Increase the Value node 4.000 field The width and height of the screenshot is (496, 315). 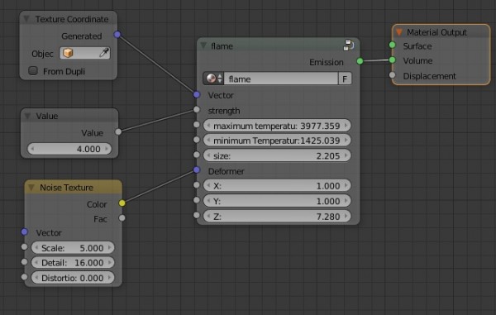click(x=107, y=148)
